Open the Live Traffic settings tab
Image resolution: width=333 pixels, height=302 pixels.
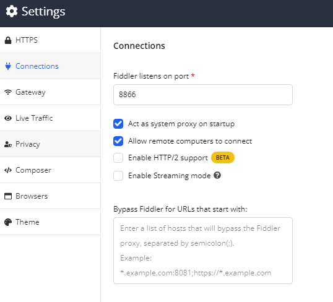[50, 118]
